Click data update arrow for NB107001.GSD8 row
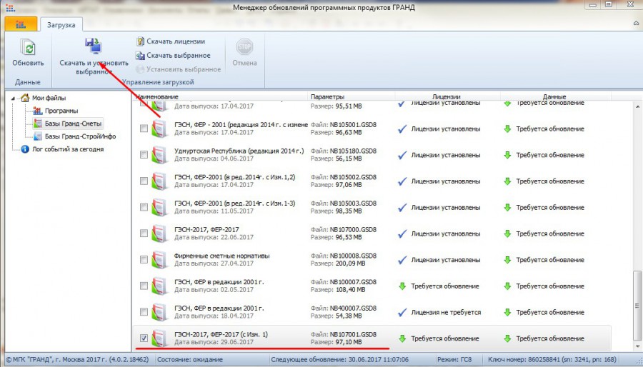The image size is (643, 367). click(x=507, y=338)
